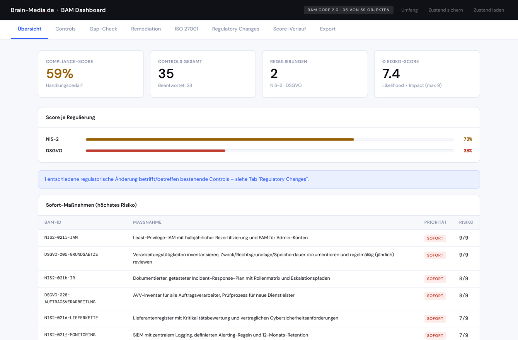The height and width of the screenshot is (340, 518).
Task: Click the 73% value for NIS-2
Action: pos(468,139)
